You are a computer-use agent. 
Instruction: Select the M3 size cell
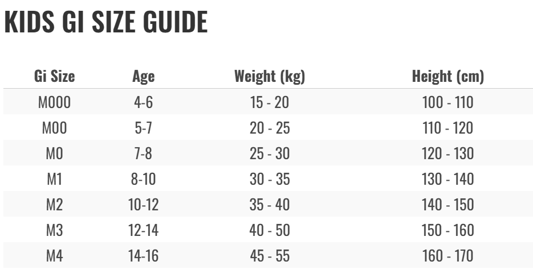click(x=54, y=230)
